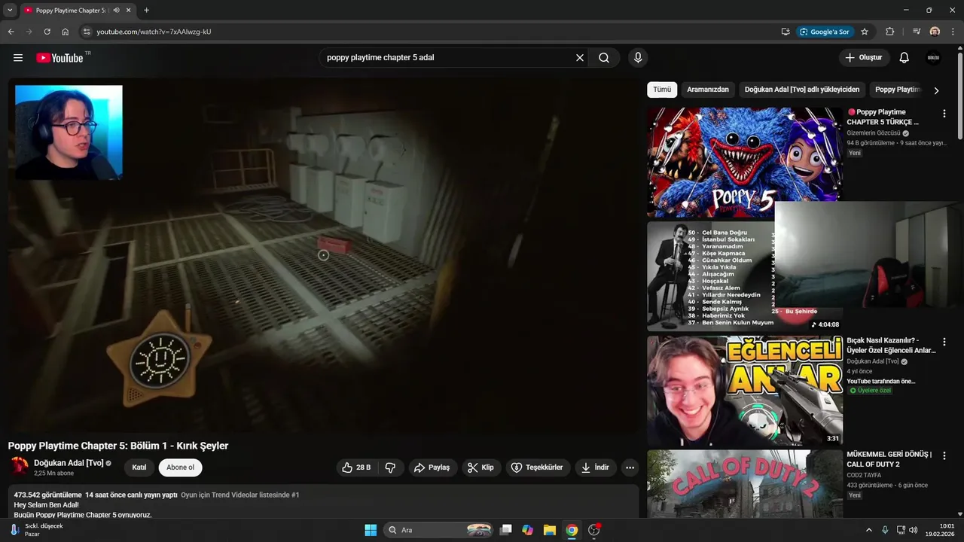
Task: Start voice search with the microphone
Action: [638, 58]
